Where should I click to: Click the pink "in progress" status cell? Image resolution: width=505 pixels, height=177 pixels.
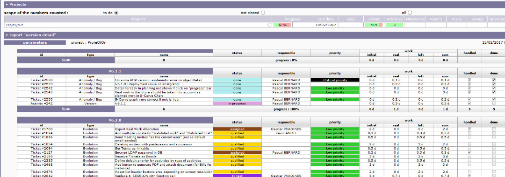(x=237, y=103)
